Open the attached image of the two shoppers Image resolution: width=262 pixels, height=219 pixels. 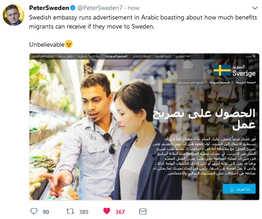(x=144, y=127)
